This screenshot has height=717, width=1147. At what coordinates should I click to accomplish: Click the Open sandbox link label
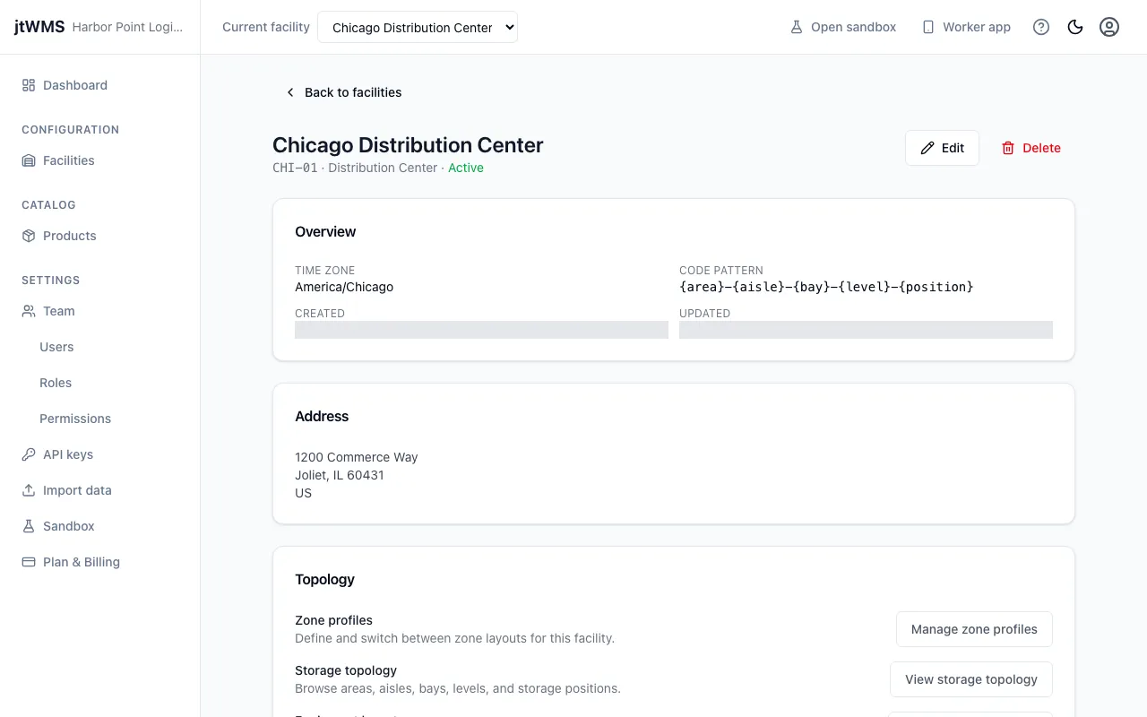coord(853,27)
